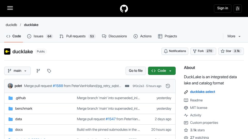Open the .github row commit message
248x139 pixels.
(x=108, y=98)
